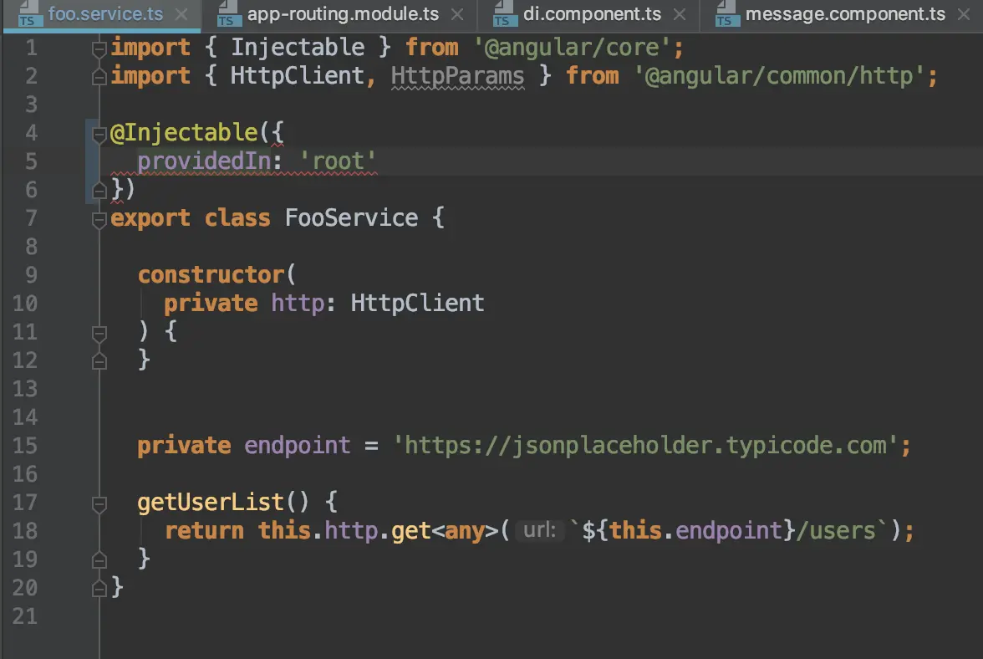Click the constructor keyword

click(x=211, y=275)
